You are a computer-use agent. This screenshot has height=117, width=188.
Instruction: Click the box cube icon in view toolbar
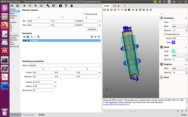(140, 10)
